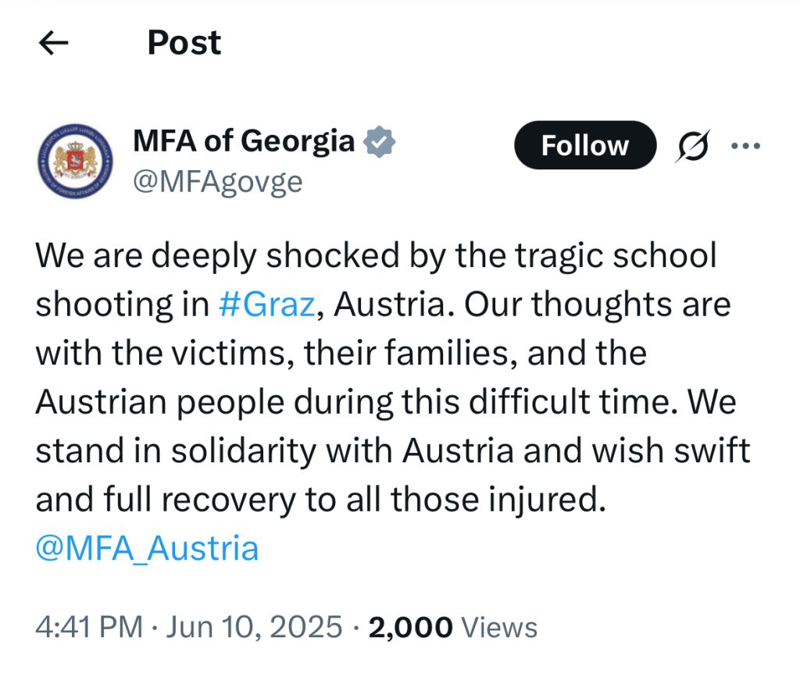Click the 4:41 PM timestamp
Screen dimensions: 800x680
click(x=89, y=627)
